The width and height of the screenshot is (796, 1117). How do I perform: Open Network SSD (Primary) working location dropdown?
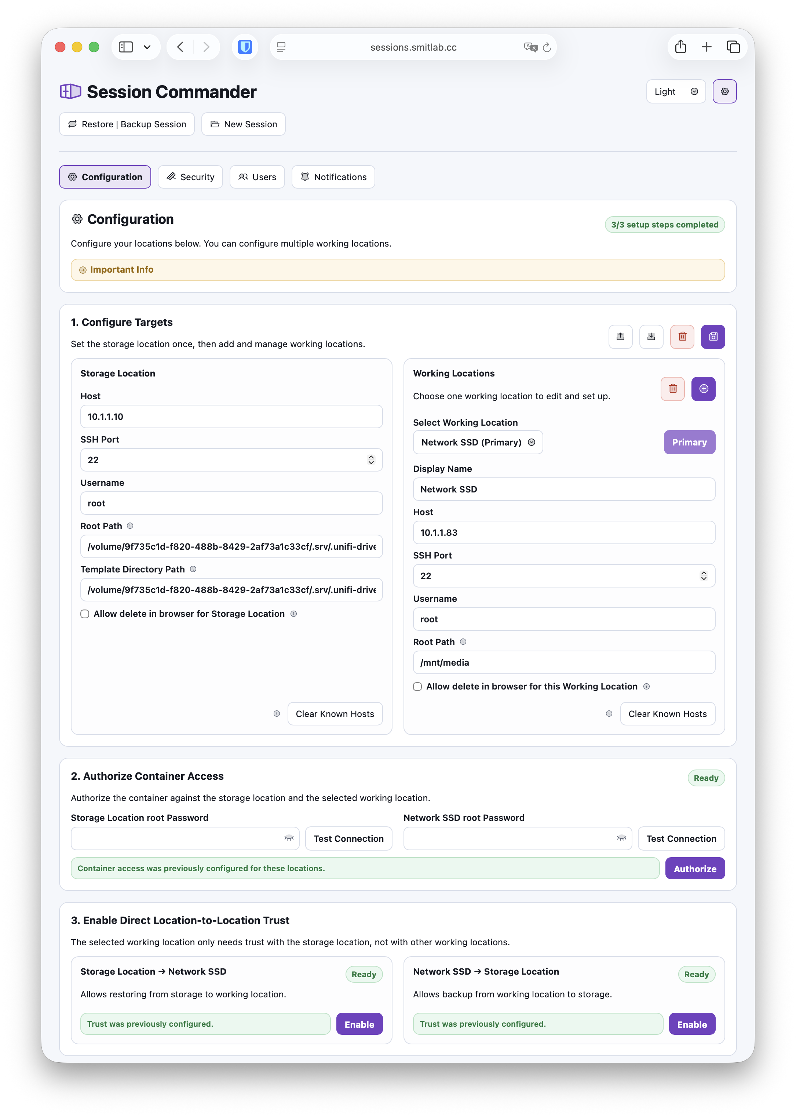click(x=477, y=442)
